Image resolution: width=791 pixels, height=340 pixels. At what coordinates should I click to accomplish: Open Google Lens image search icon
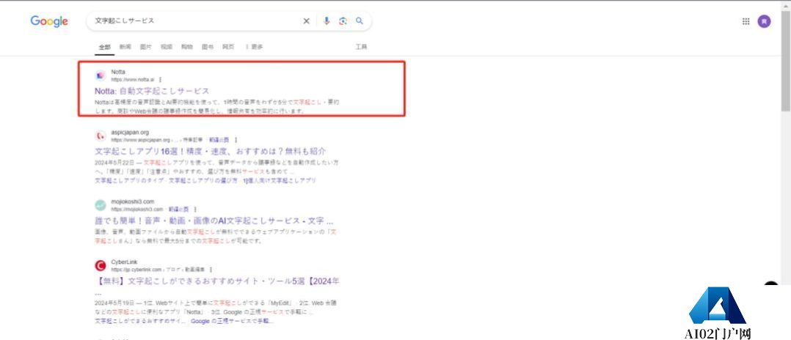(343, 21)
